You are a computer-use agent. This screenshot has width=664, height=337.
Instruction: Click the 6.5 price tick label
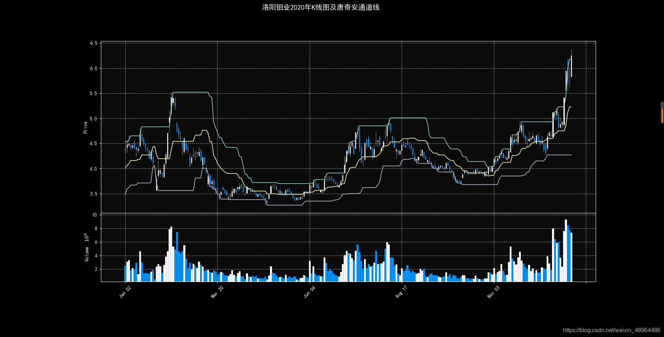click(93, 43)
